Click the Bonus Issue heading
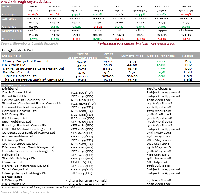The width and height of the screenshot is (201, 195). click(12, 177)
